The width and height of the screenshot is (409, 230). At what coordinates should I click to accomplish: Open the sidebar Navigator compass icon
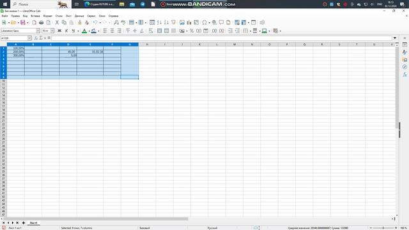(x=405, y=67)
